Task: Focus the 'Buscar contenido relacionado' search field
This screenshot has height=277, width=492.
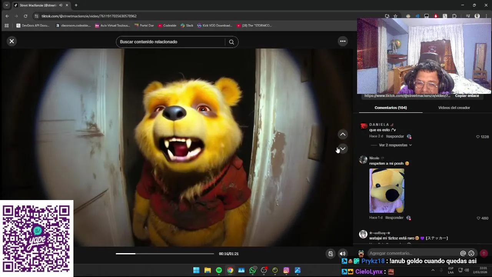Action: coord(170,42)
